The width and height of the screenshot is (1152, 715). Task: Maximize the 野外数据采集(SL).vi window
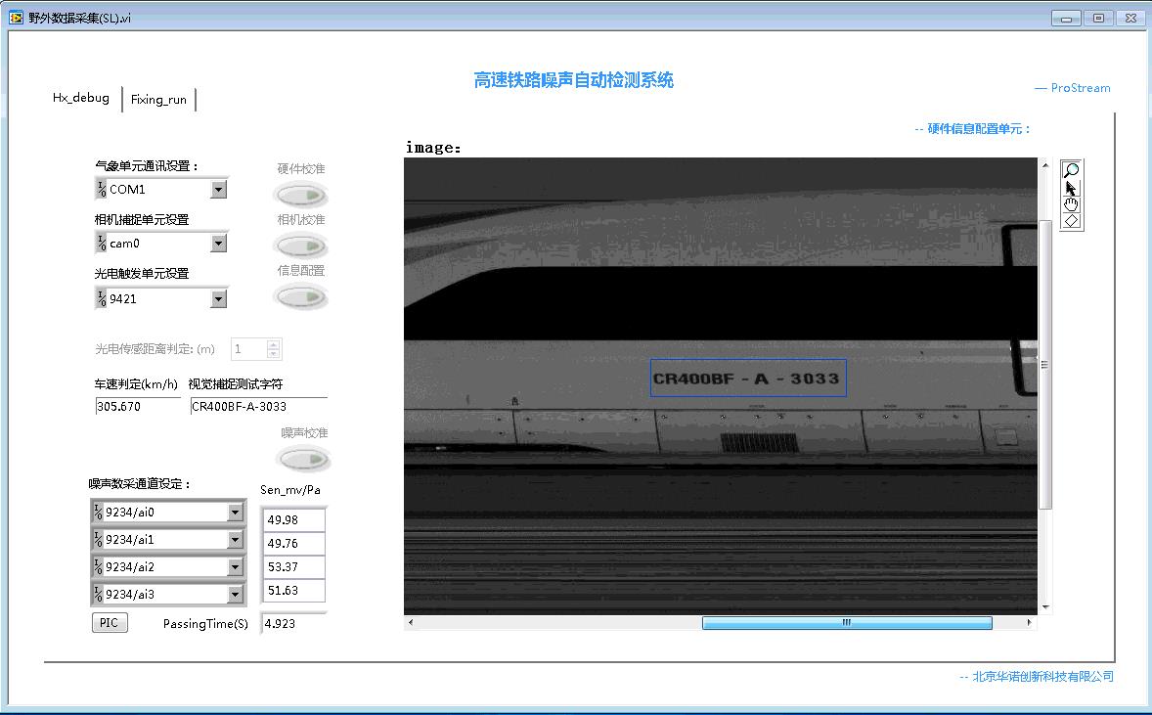coord(1098,19)
